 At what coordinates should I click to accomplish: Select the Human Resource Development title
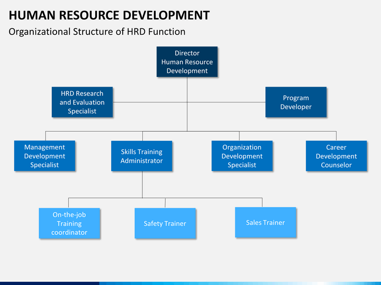[109, 15]
